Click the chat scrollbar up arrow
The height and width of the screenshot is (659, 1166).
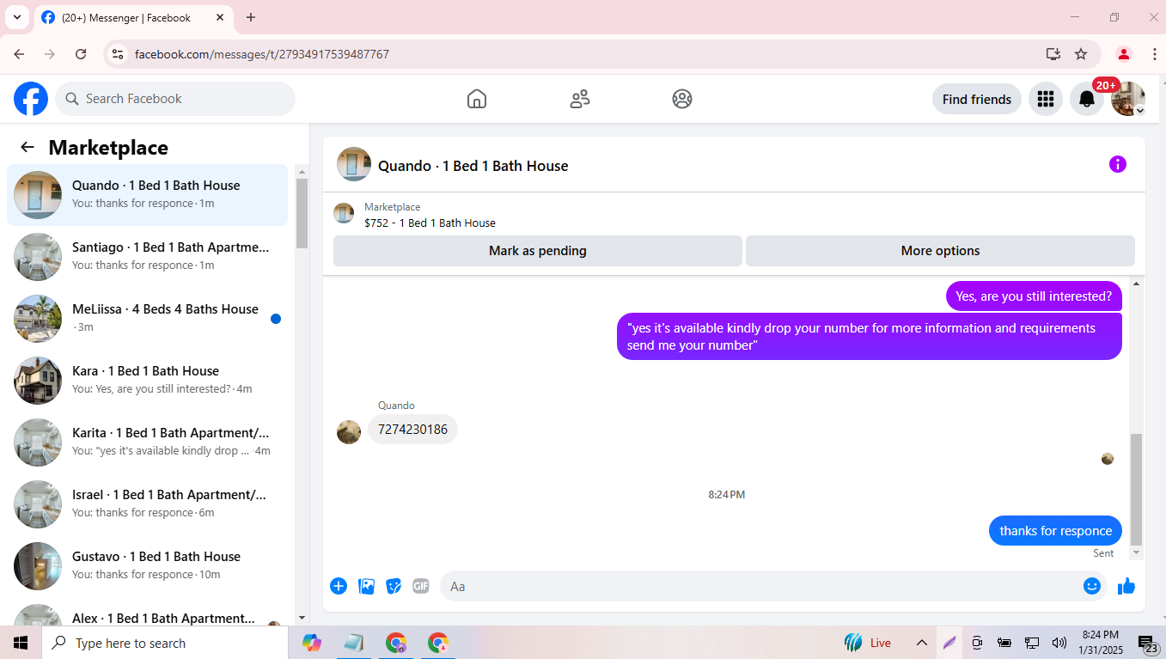(x=1137, y=284)
